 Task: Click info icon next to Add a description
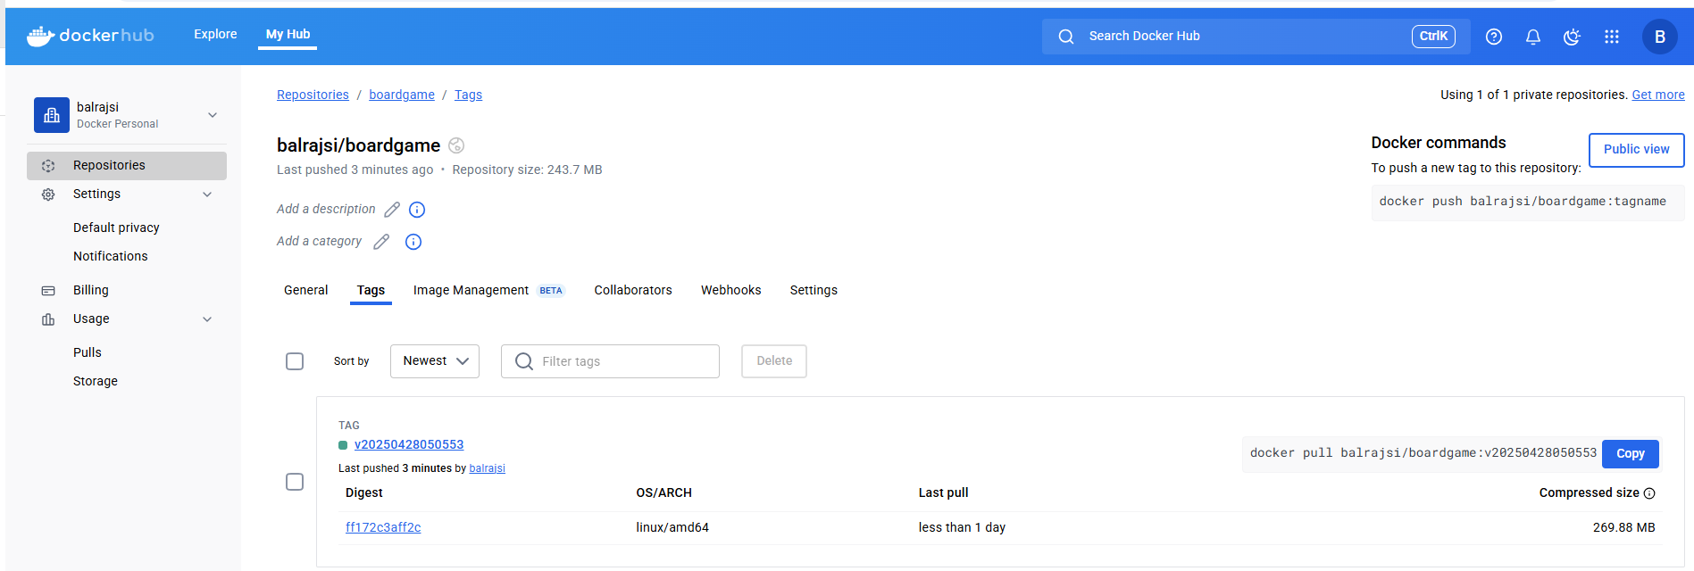(417, 210)
